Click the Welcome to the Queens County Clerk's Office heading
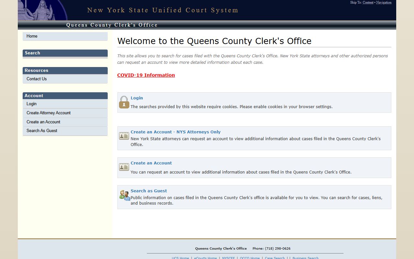The image size is (414, 259). (x=214, y=41)
